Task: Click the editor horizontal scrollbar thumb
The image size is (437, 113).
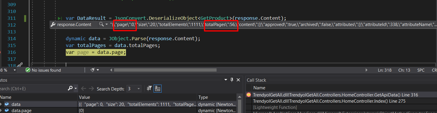Action: [x=165, y=70]
